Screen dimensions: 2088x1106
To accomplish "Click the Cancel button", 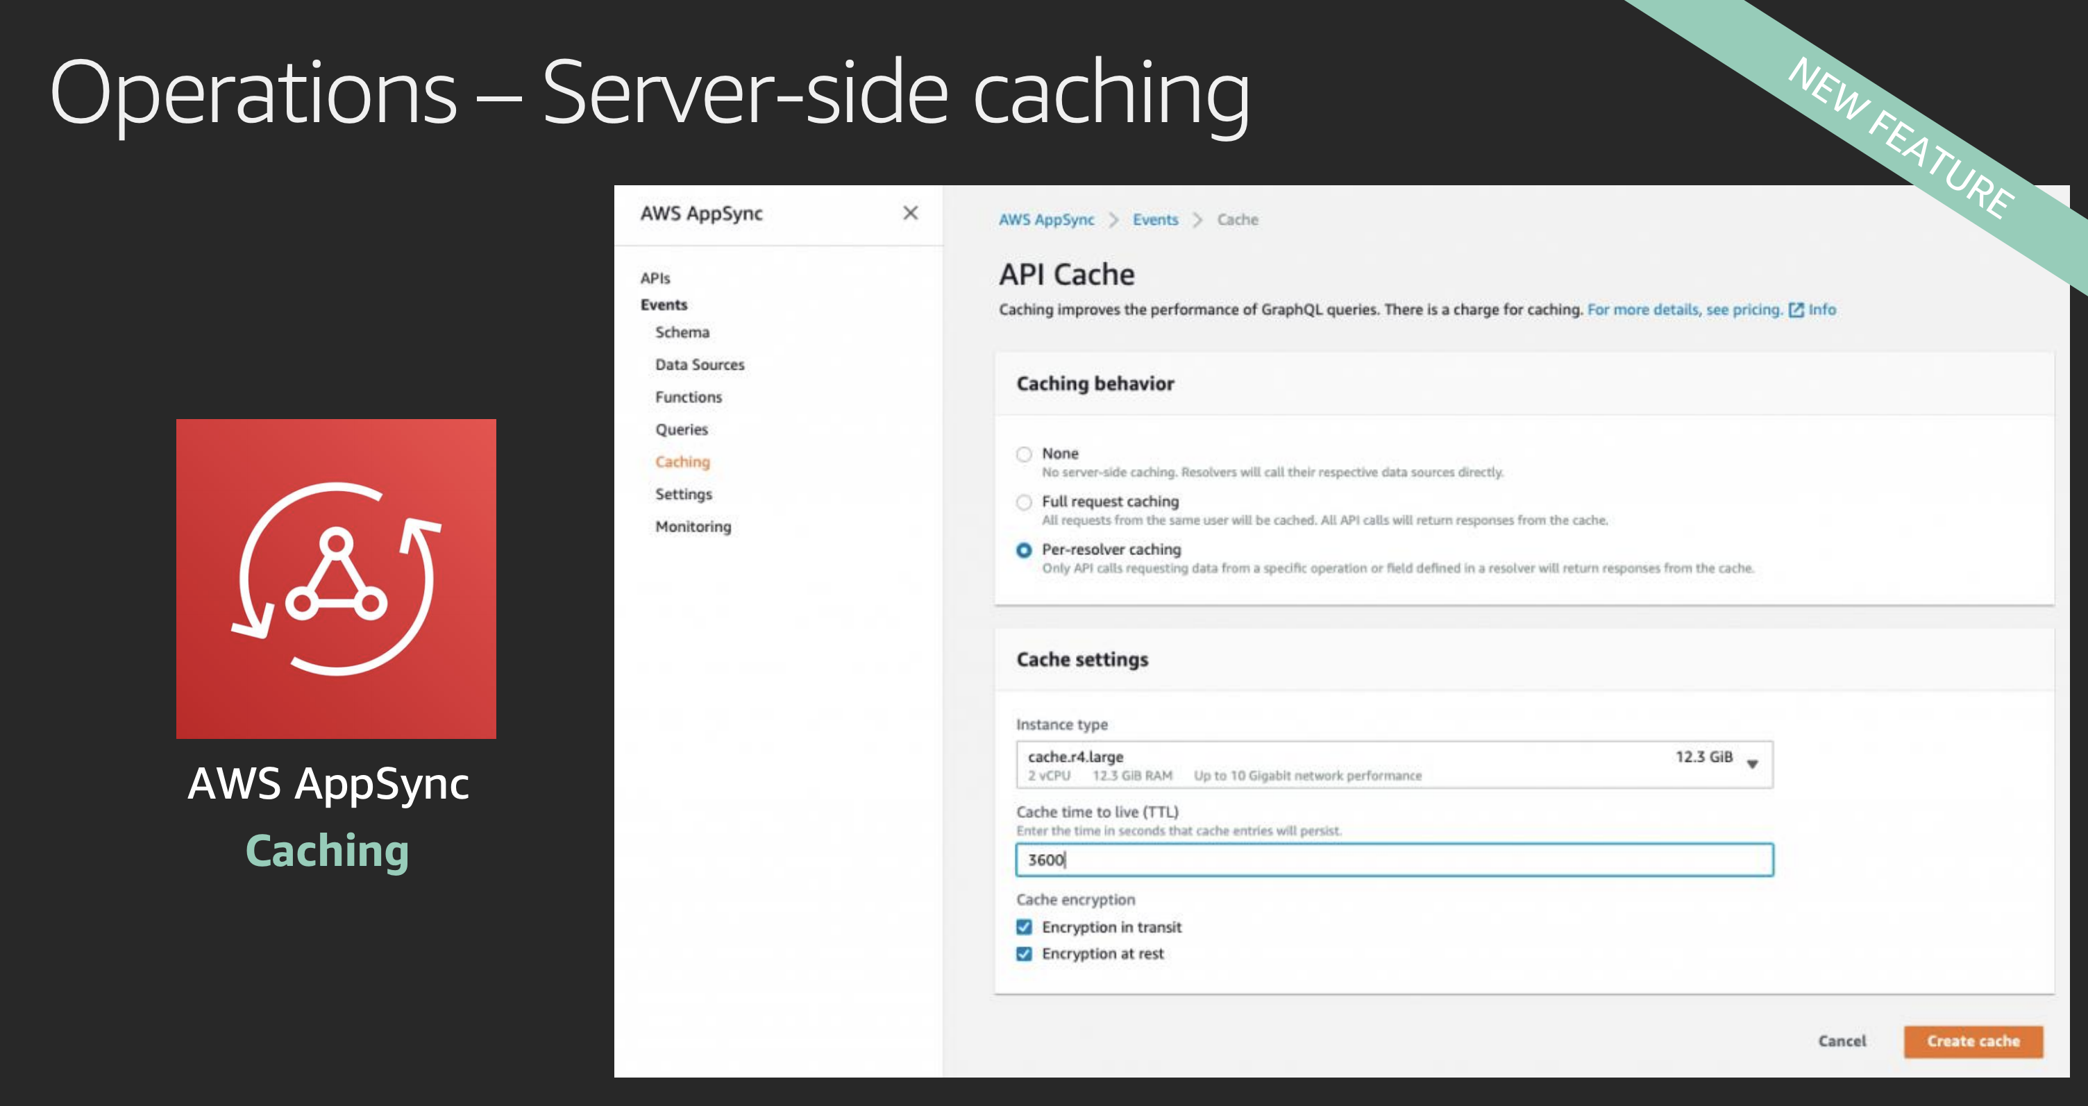I will point(1842,1041).
